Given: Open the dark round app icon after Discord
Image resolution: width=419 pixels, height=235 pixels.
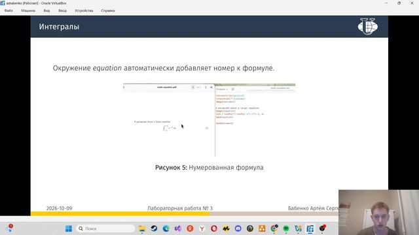Looking at the screenshot, I should [x=250, y=228].
